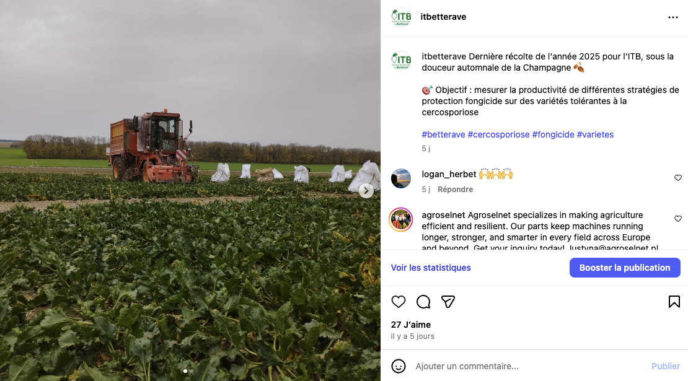Screen dimensions: 688x381
Task: Open emoji picker smiley icon
Action: pos(399,366)
